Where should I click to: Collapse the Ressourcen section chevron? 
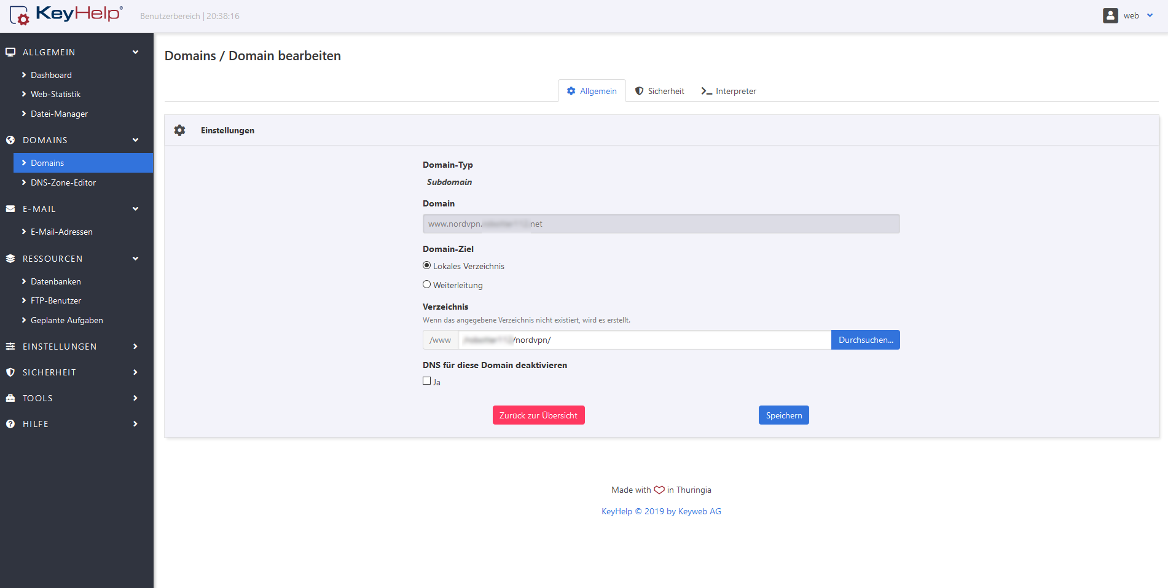[135, 259]
